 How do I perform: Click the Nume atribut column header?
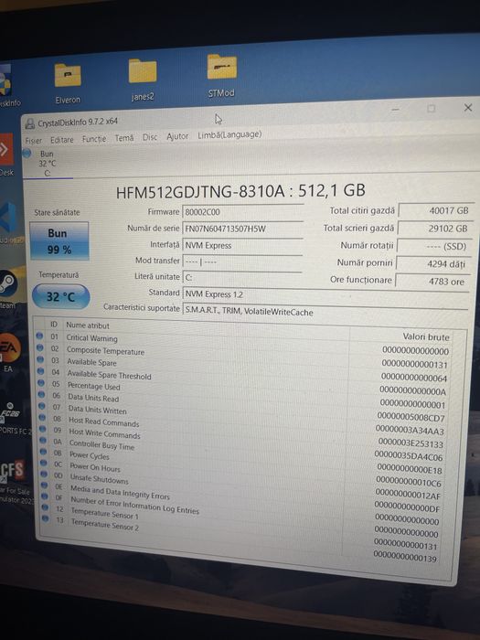88,325
